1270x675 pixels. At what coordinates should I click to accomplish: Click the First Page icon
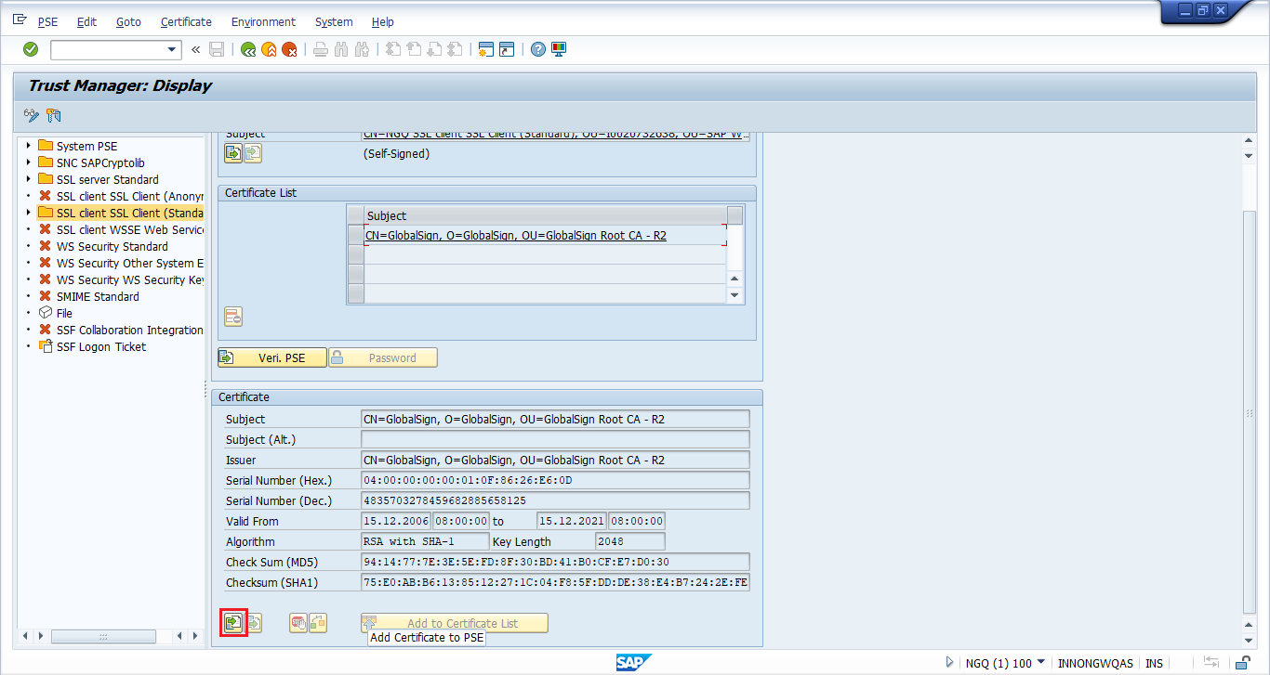point(393,49)
